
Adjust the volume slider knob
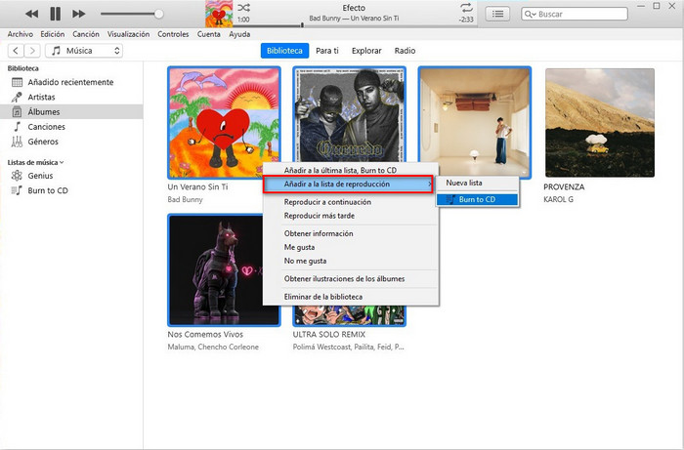(158, 14)
